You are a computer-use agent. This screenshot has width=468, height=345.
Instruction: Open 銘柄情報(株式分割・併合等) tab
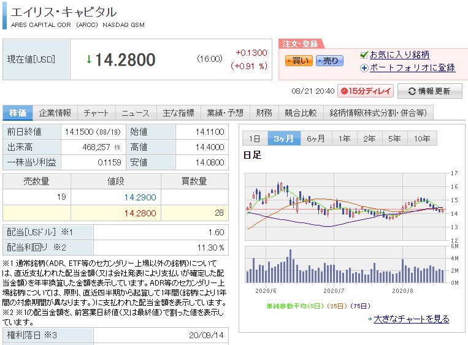[378, 113]
